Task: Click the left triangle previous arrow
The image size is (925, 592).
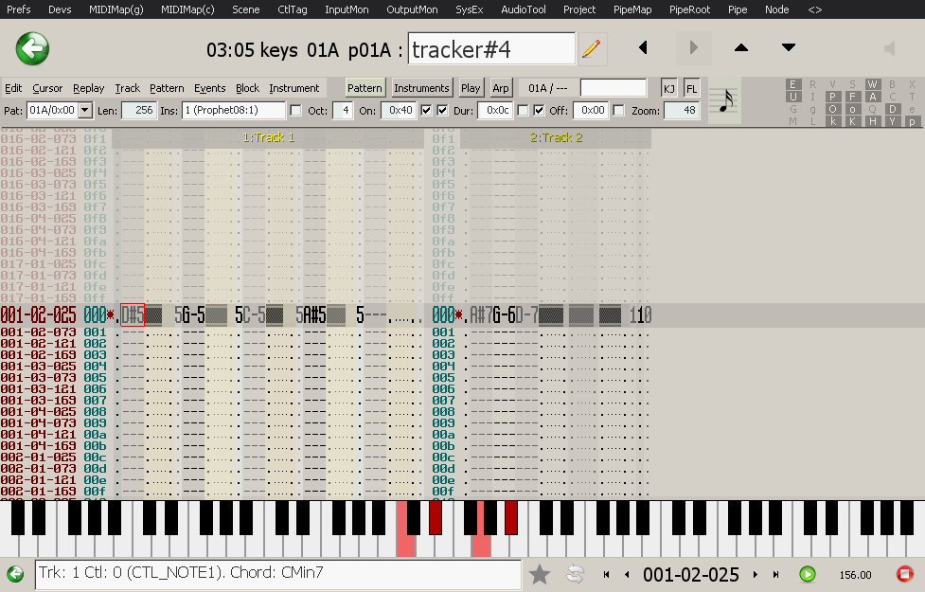Action: tap(644, 48)
